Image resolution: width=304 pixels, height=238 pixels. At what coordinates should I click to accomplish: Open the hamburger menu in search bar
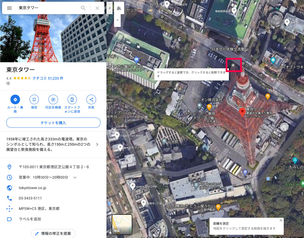tap(9, 8)
